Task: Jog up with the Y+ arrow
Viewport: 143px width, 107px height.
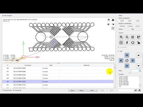Action: pos(127,55)
